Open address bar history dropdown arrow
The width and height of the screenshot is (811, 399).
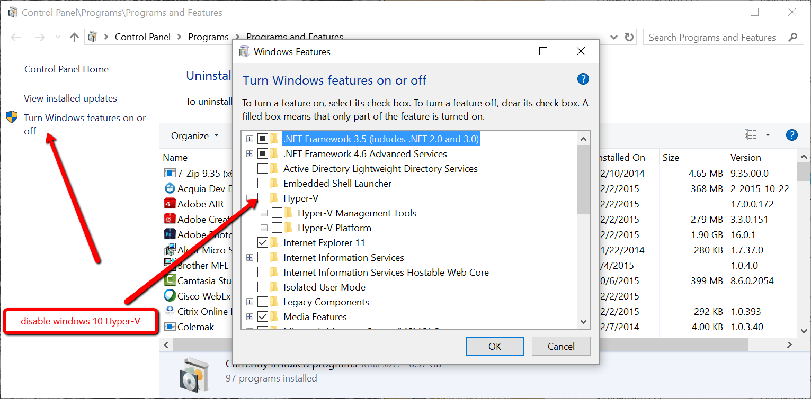[x=614, y=37]
